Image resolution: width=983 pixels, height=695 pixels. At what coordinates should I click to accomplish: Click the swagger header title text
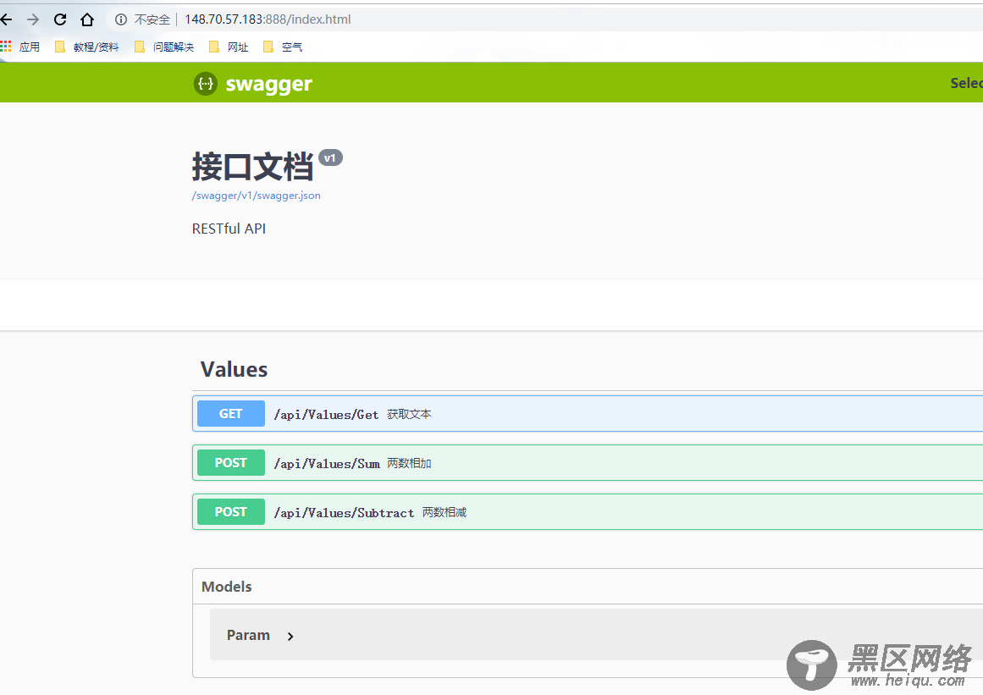(x=269, y=84)
